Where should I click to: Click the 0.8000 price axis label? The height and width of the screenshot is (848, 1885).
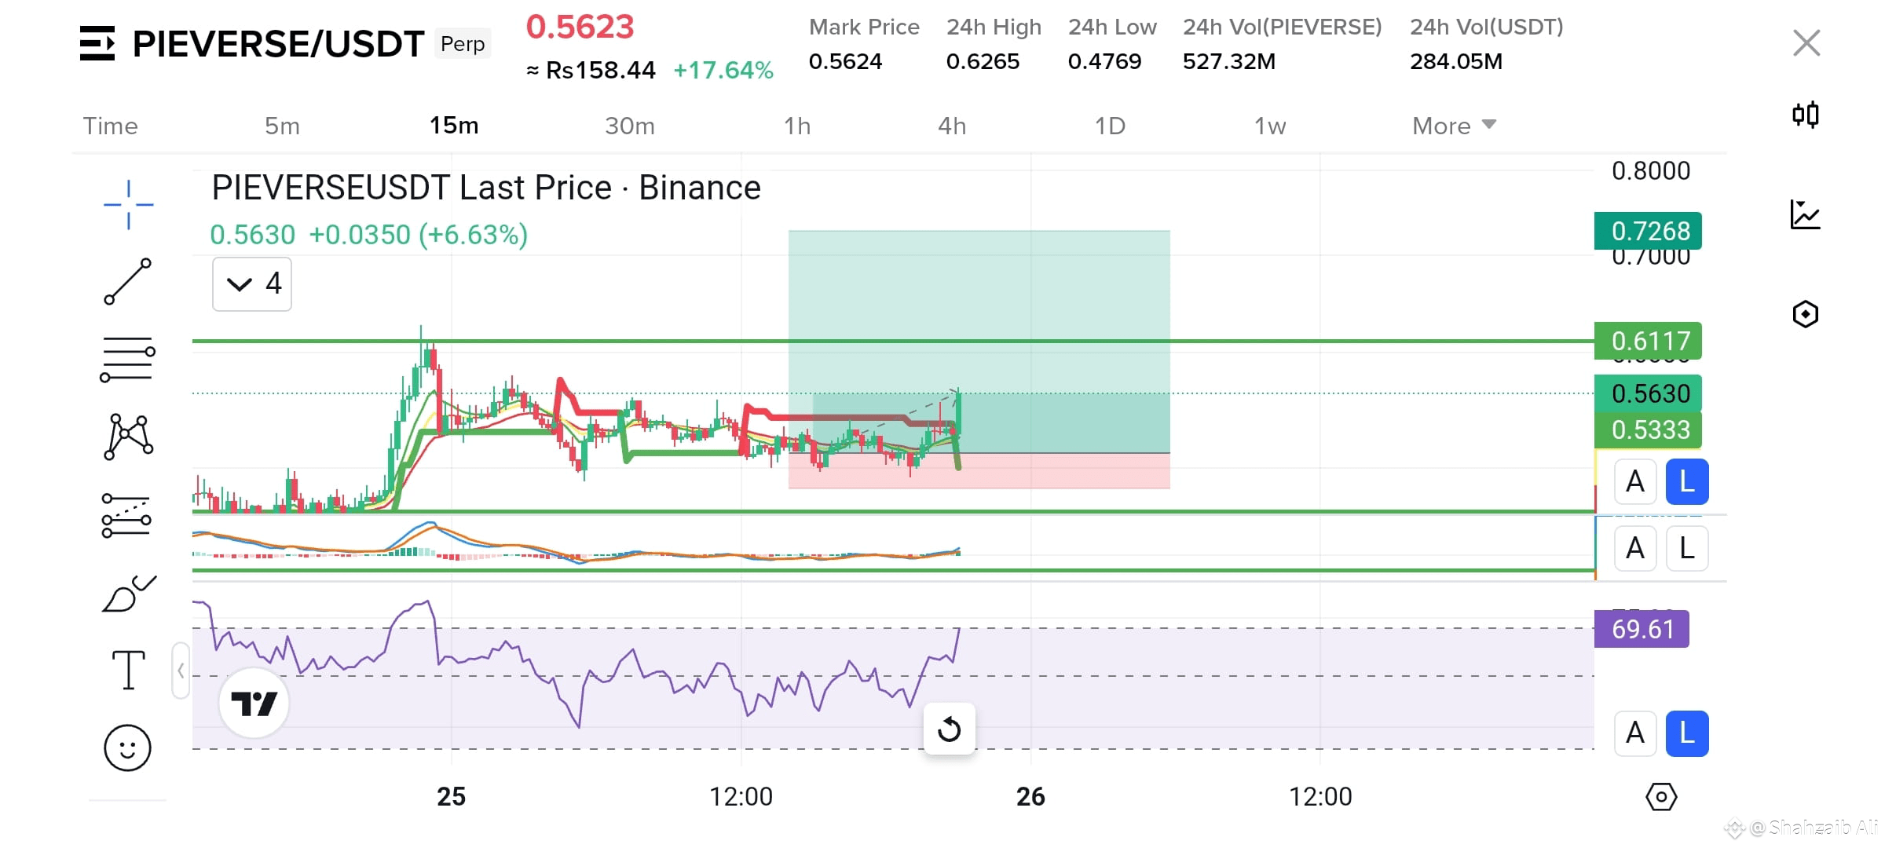(x=1651, y=170)
